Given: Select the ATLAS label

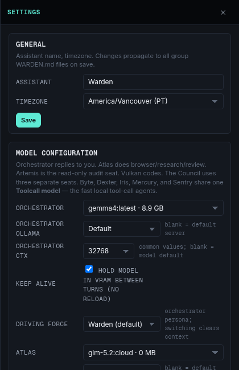Looking at the screenshot, I should coord(26,352).
